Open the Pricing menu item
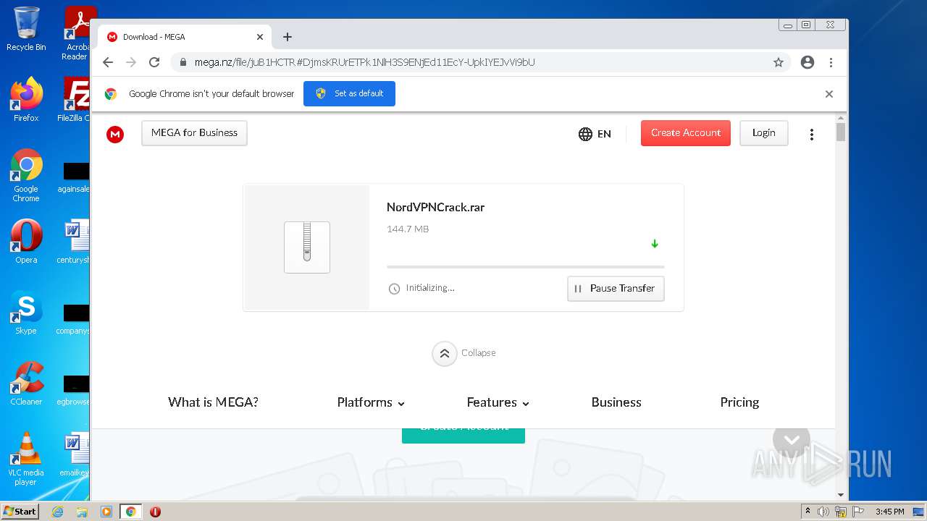Screen dimensions: 927x521 [x=739, y=402]
